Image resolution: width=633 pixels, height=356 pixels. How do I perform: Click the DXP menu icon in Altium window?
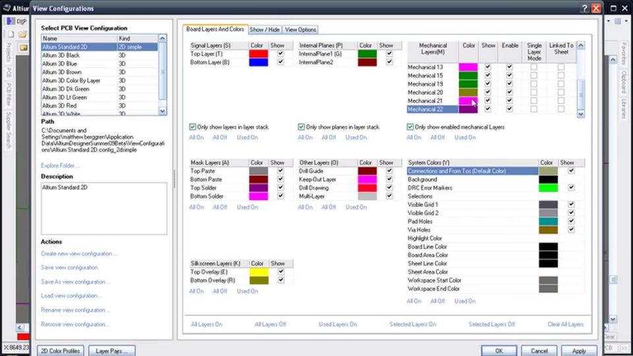16,21
